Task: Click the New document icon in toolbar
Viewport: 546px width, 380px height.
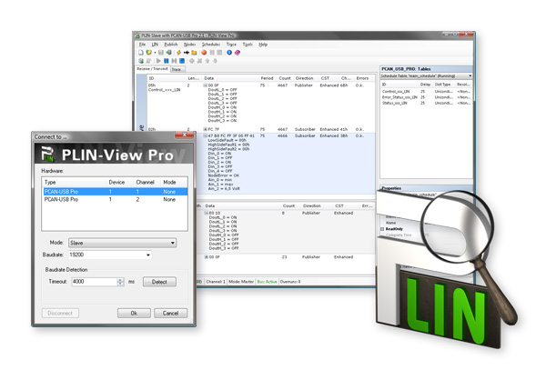Action: click(141, 53)
